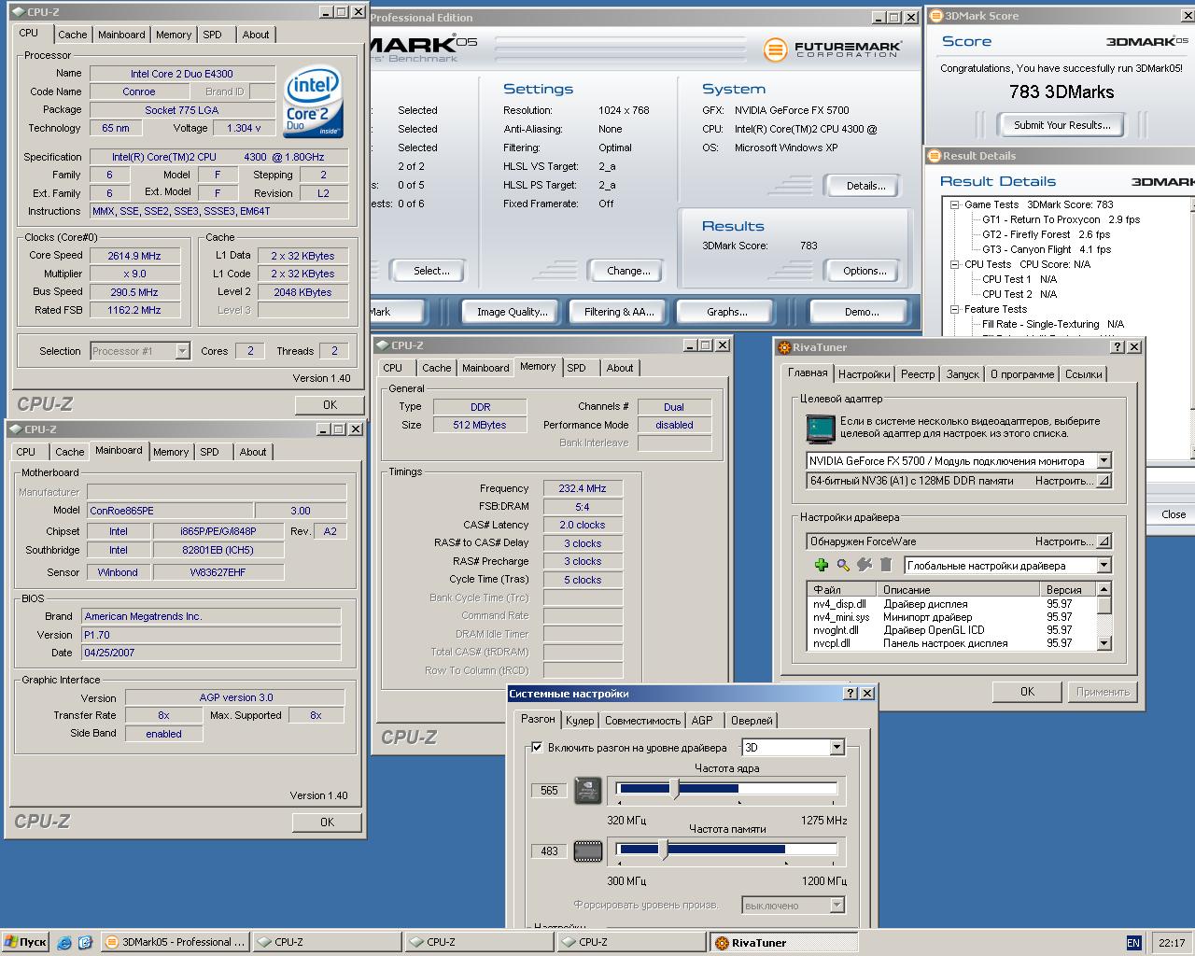Open the Глобальные настройки драйвера dropdown

pyautogui.click(x=1104, y=565)
